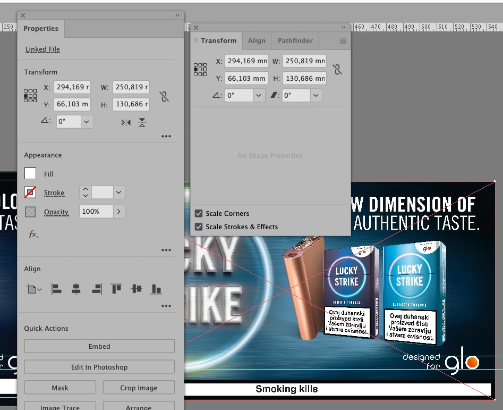The width and height of the screenshot is (503, 410).
Task: Collapse Properties panel with double arrows
Action: [x=177, y=15]
